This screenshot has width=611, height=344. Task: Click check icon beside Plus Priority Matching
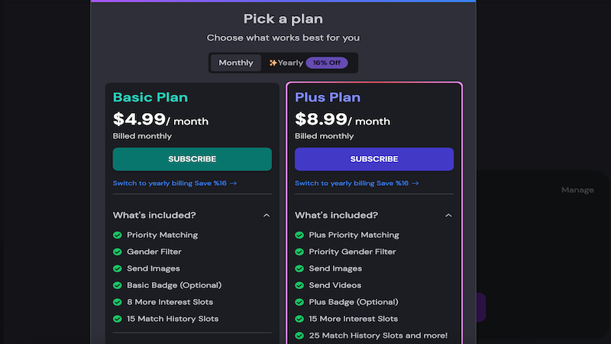click(299, 235)
